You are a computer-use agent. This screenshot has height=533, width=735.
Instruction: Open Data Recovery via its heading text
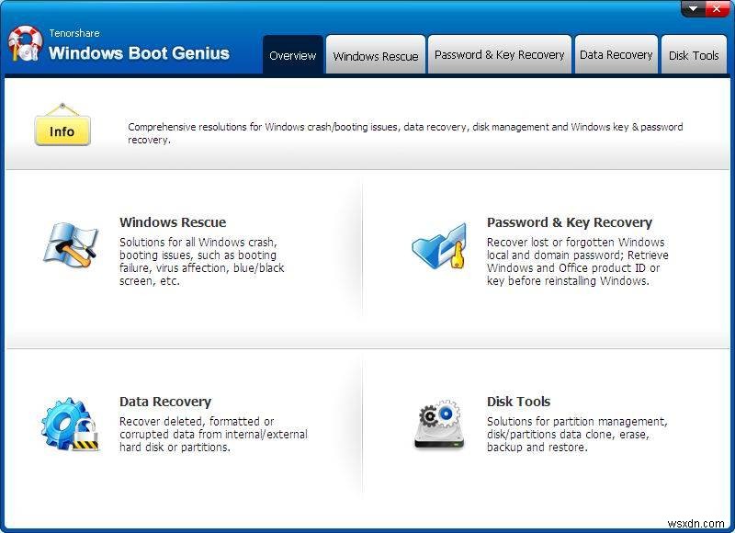coord(165,402)
